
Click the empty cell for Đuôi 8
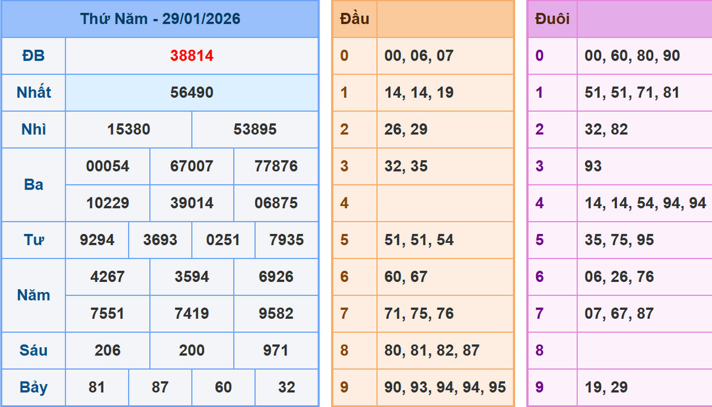tap(644, 350)
